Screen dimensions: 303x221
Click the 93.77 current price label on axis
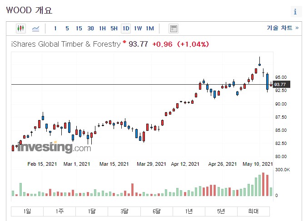[281, 84]
